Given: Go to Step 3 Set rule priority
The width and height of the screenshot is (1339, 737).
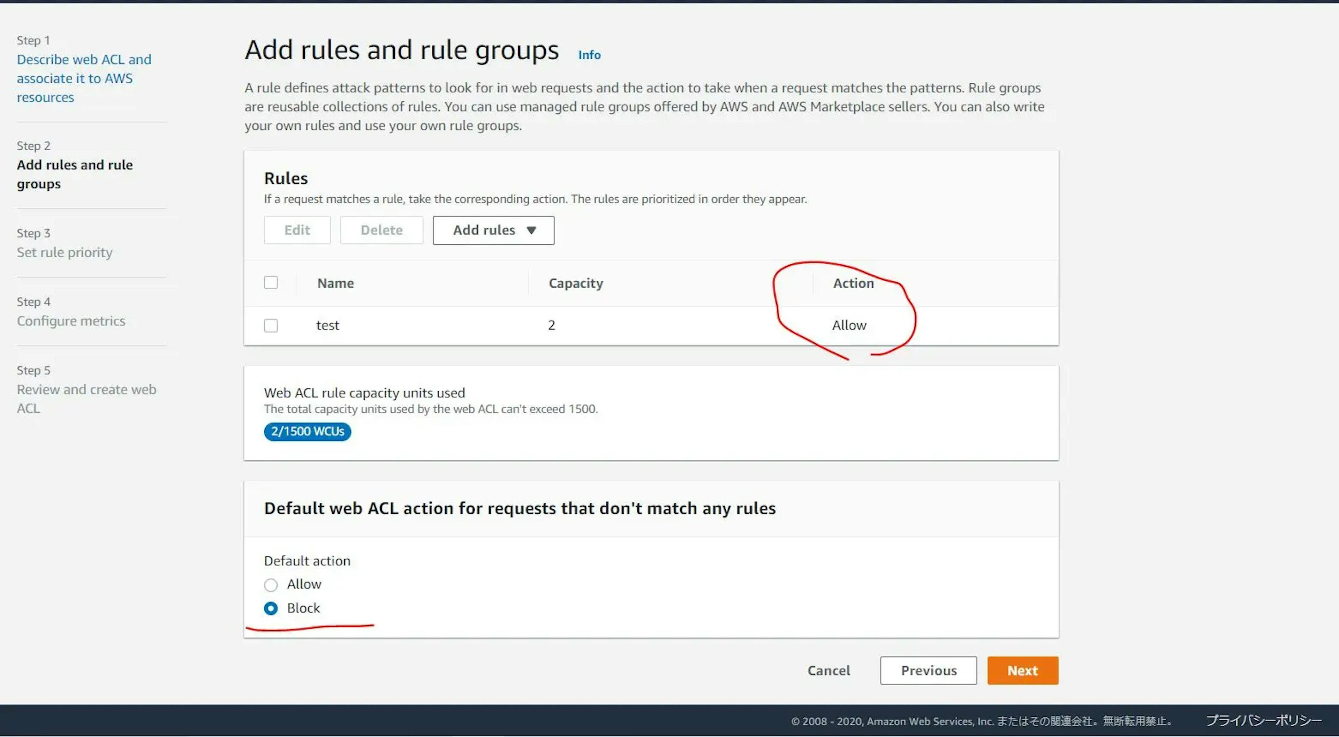Looking at the screenshot, I should pyautogui.click(x=65, y=252).
